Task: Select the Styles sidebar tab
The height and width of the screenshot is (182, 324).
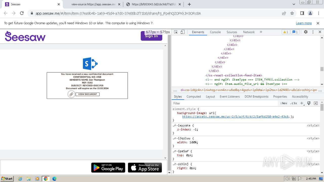Action: click(x=178, y=97)
